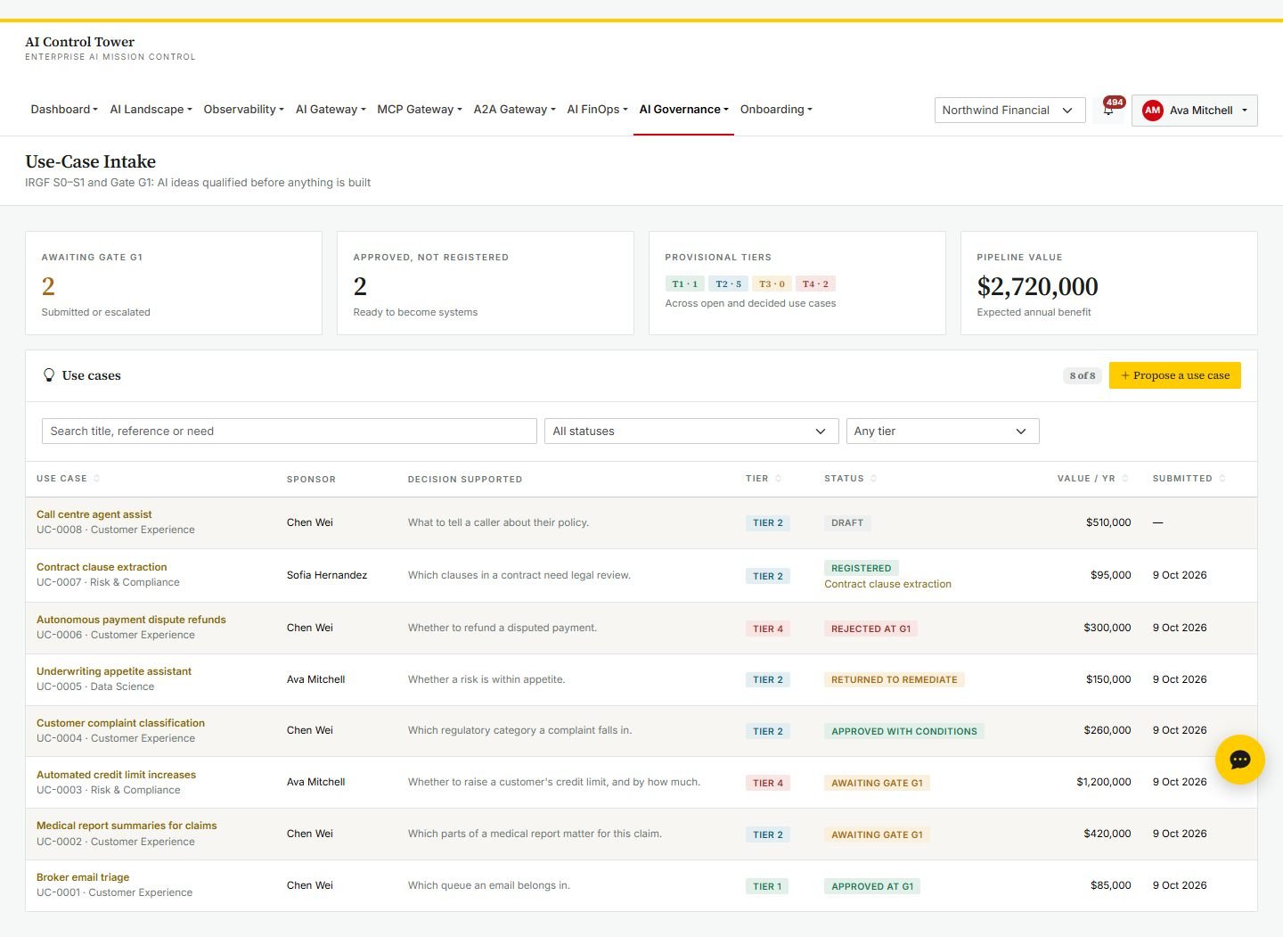Open Underwriting appetite assistant use case

pyautogui.click(x=114, y=671)
